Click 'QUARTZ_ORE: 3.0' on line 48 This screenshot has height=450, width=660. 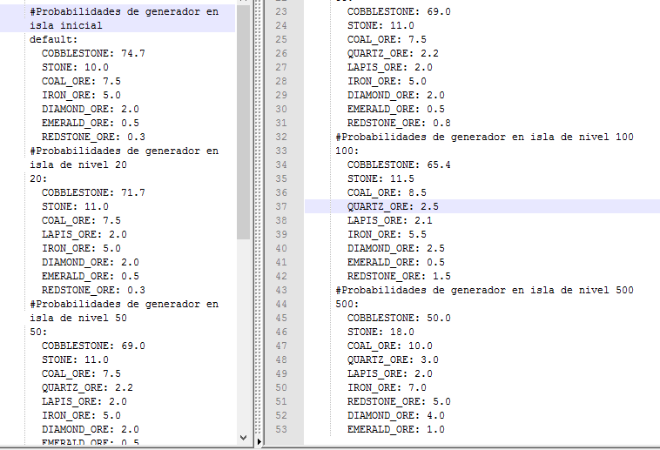coord(393,359)
